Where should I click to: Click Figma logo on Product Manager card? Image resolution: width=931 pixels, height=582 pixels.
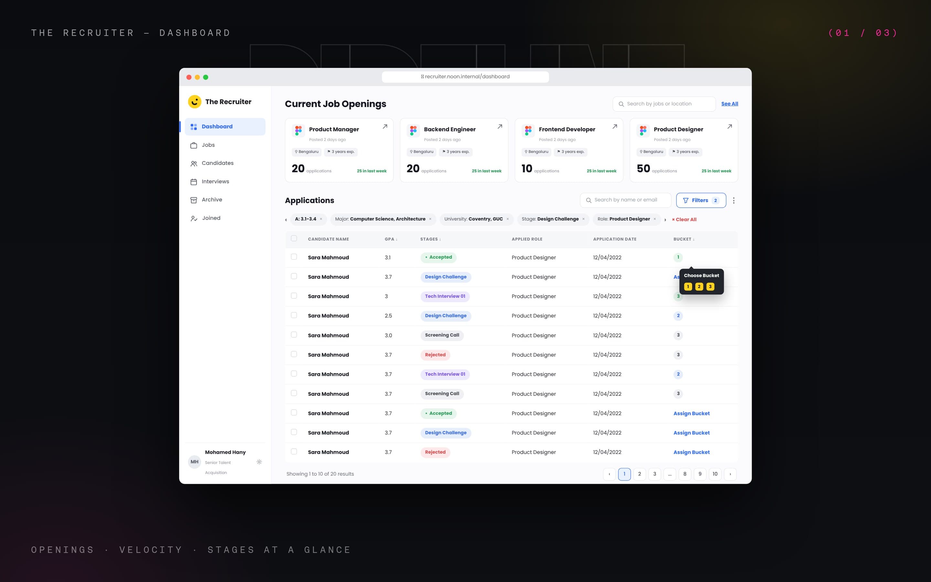299,131
